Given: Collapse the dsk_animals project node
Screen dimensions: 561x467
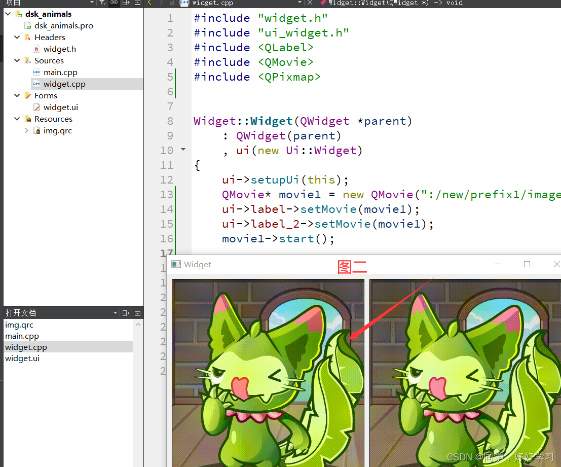Looking at the screenshot, I should pyautogui.click(x=8, y=14).
